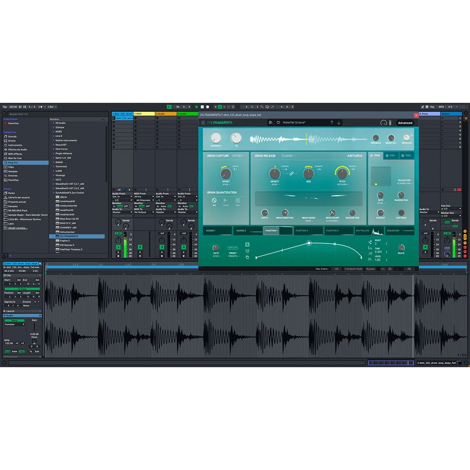Click the clip Edit button

[x=37, y=351]
